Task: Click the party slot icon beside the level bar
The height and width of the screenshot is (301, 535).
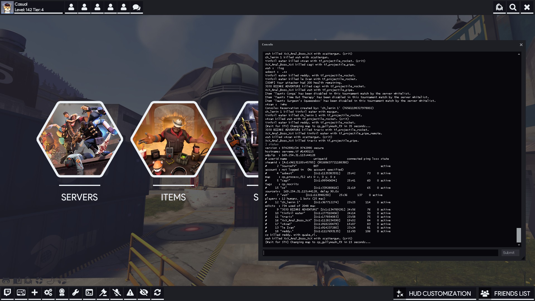Action: click(71, 7)
